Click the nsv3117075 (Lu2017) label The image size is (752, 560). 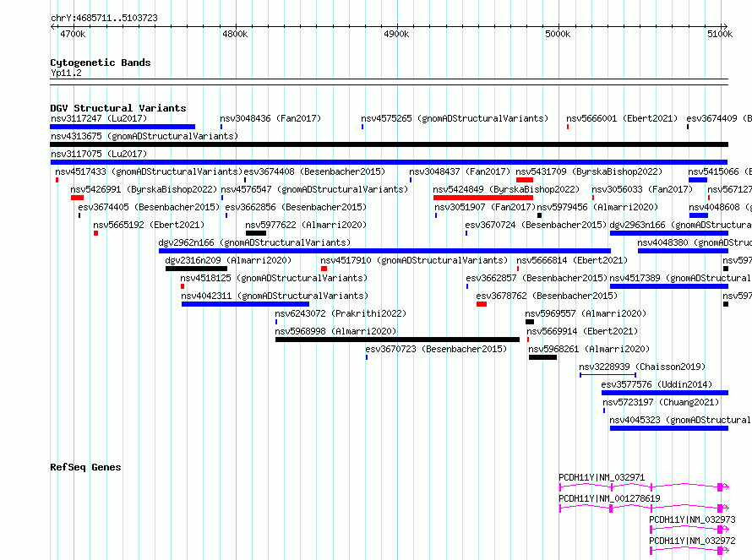click(99, 154)
